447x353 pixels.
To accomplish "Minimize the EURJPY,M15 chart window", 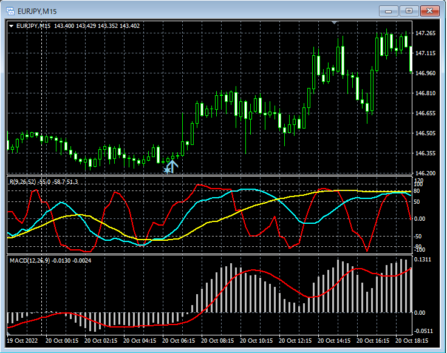I will click(x=389, y=10).
